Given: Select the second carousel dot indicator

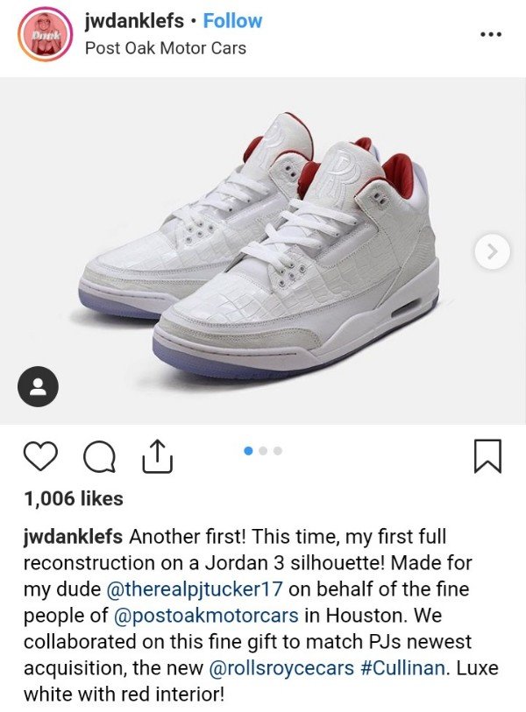Looking at the screenshot, I should point(263,451).
